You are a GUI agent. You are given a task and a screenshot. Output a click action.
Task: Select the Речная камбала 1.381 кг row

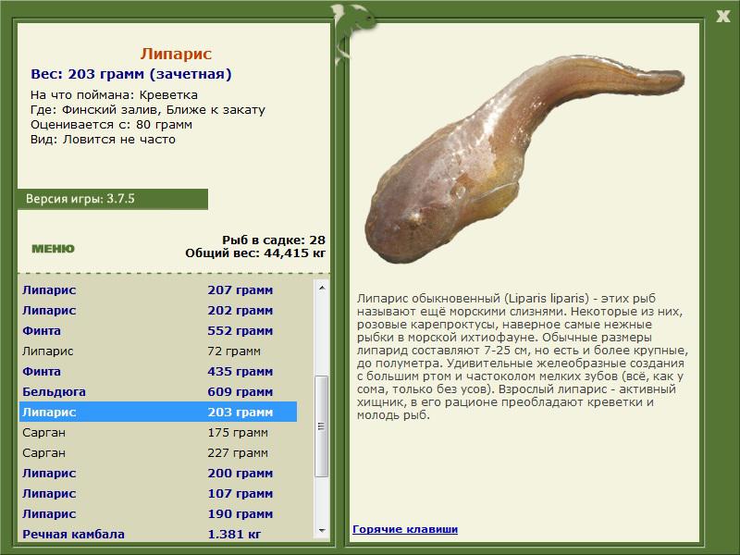click(x=158, y=534)
